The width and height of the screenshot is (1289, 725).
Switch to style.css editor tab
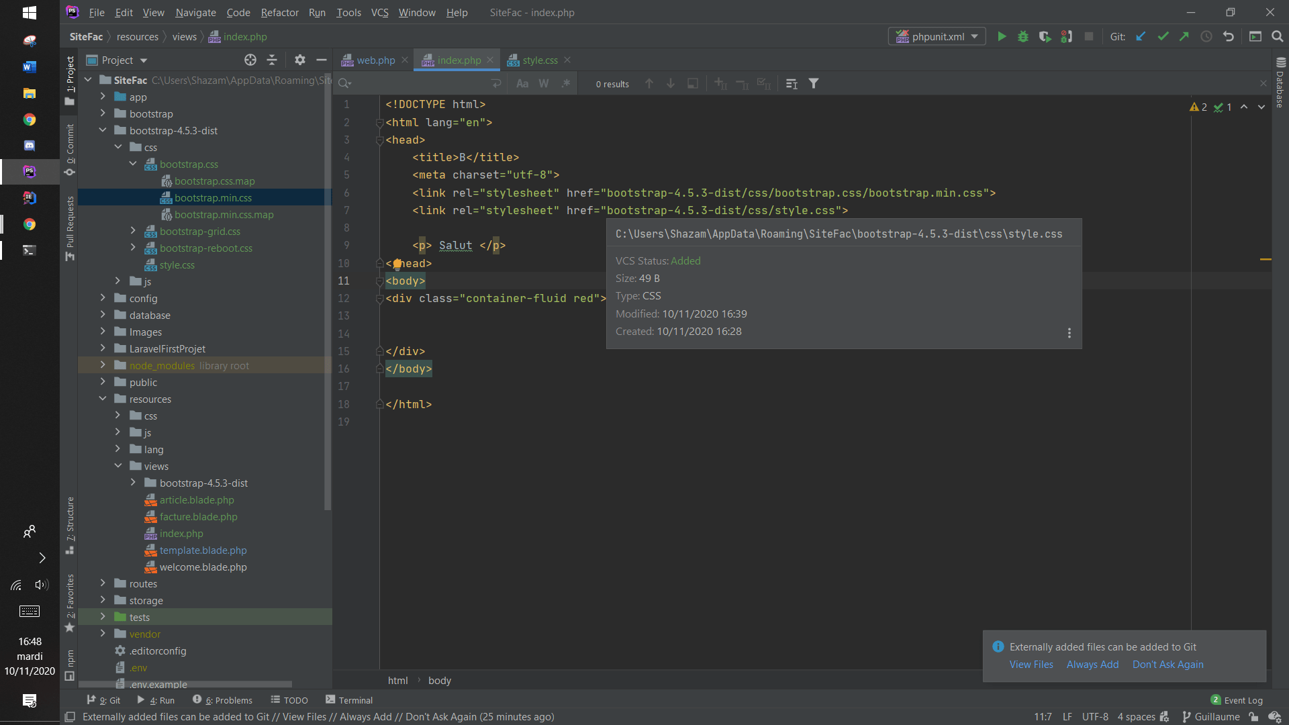tap(540, 60)
